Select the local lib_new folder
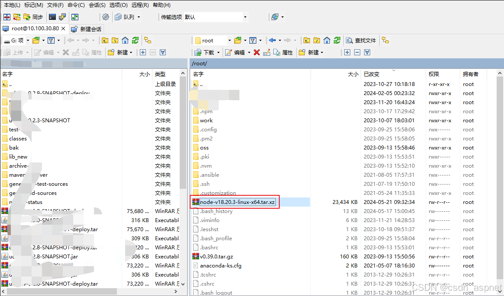The height and width of the screenshot is (296, 504). (x=18, y=157)
